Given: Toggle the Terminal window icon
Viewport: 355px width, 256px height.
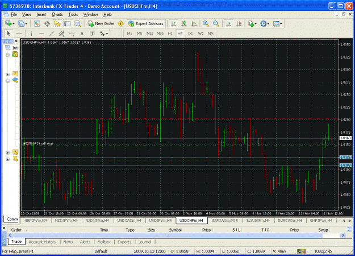Looking at the screenshot, I should (x=67, y=23).
